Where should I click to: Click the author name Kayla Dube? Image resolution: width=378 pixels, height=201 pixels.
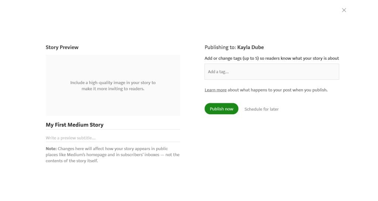(250, 47)
